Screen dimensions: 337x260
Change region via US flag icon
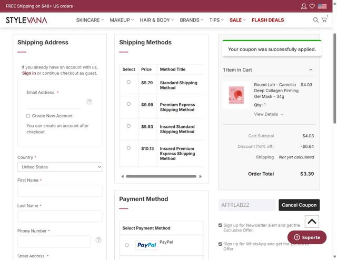tap(322, 6)
